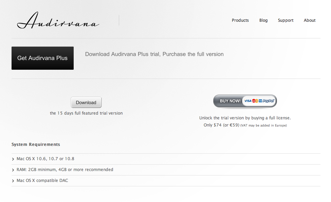This screenshot has width=331, height=202.
Task: Click the Download Audirvana Plus trial headline
Action: pyautogui.click(x=154, y=54)
